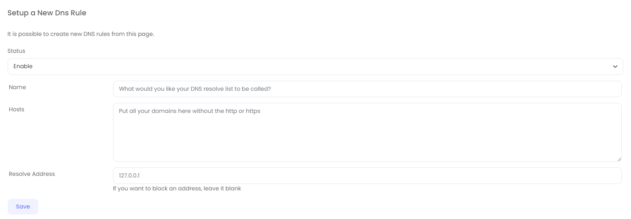Click the 'Status' field label
This screenshot has width=631, height=219.
pyautogui.click(x=17, y=51)
